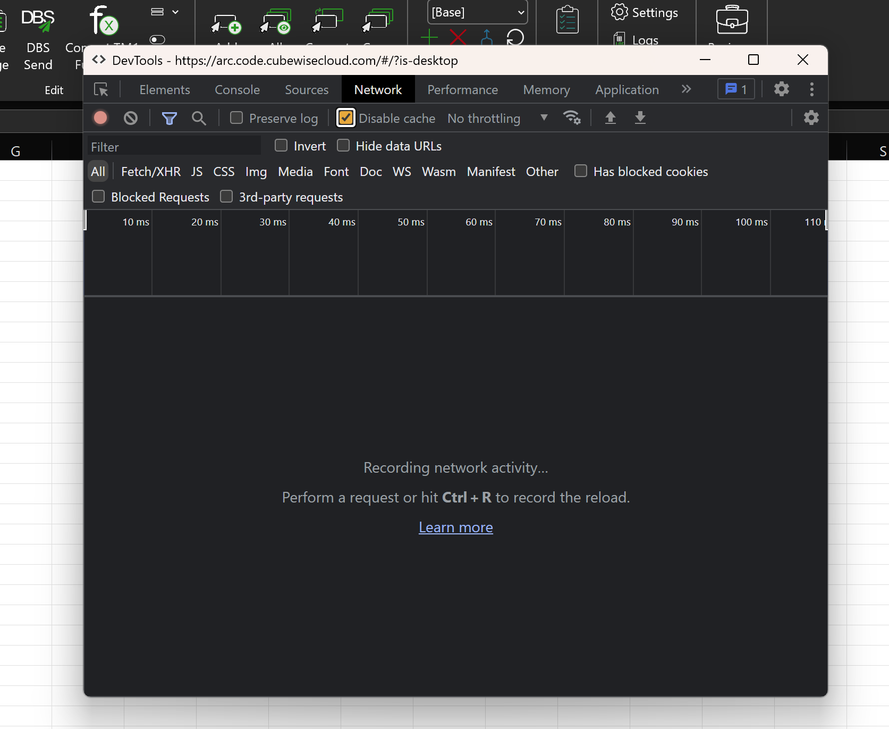Open network conditions wifi icon
The image size is (889, 729).
(x=572, y=118)
